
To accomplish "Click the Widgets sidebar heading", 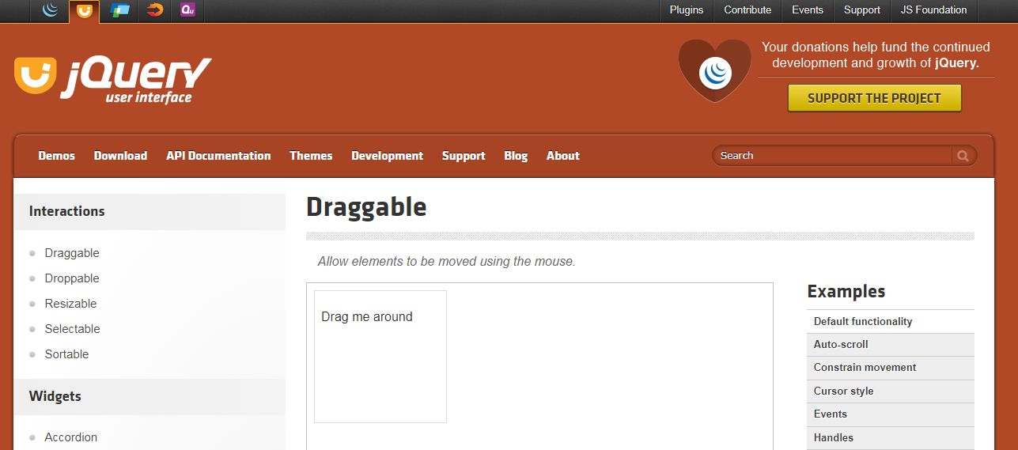I will [55, 396].
